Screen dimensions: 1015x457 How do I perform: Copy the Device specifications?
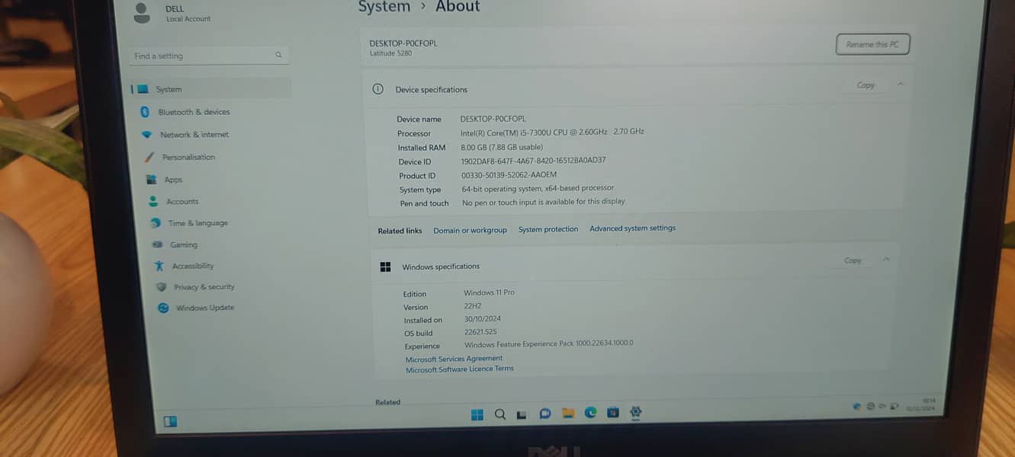point(866,85)
